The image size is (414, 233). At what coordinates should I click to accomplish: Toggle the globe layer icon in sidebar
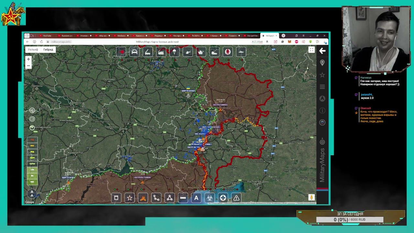[x=322, y=122]
